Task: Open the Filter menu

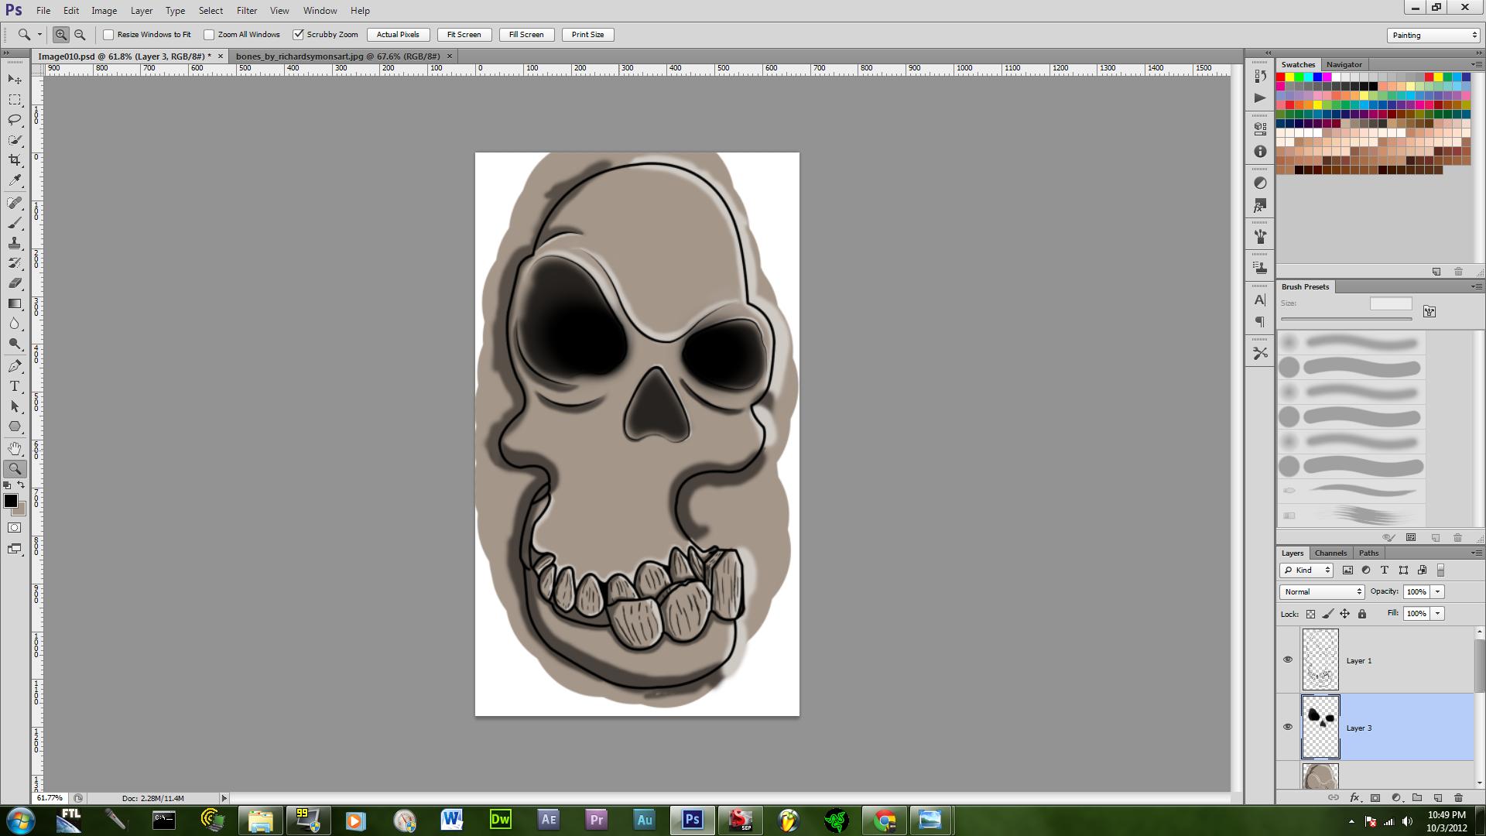Action: (247, 11)
